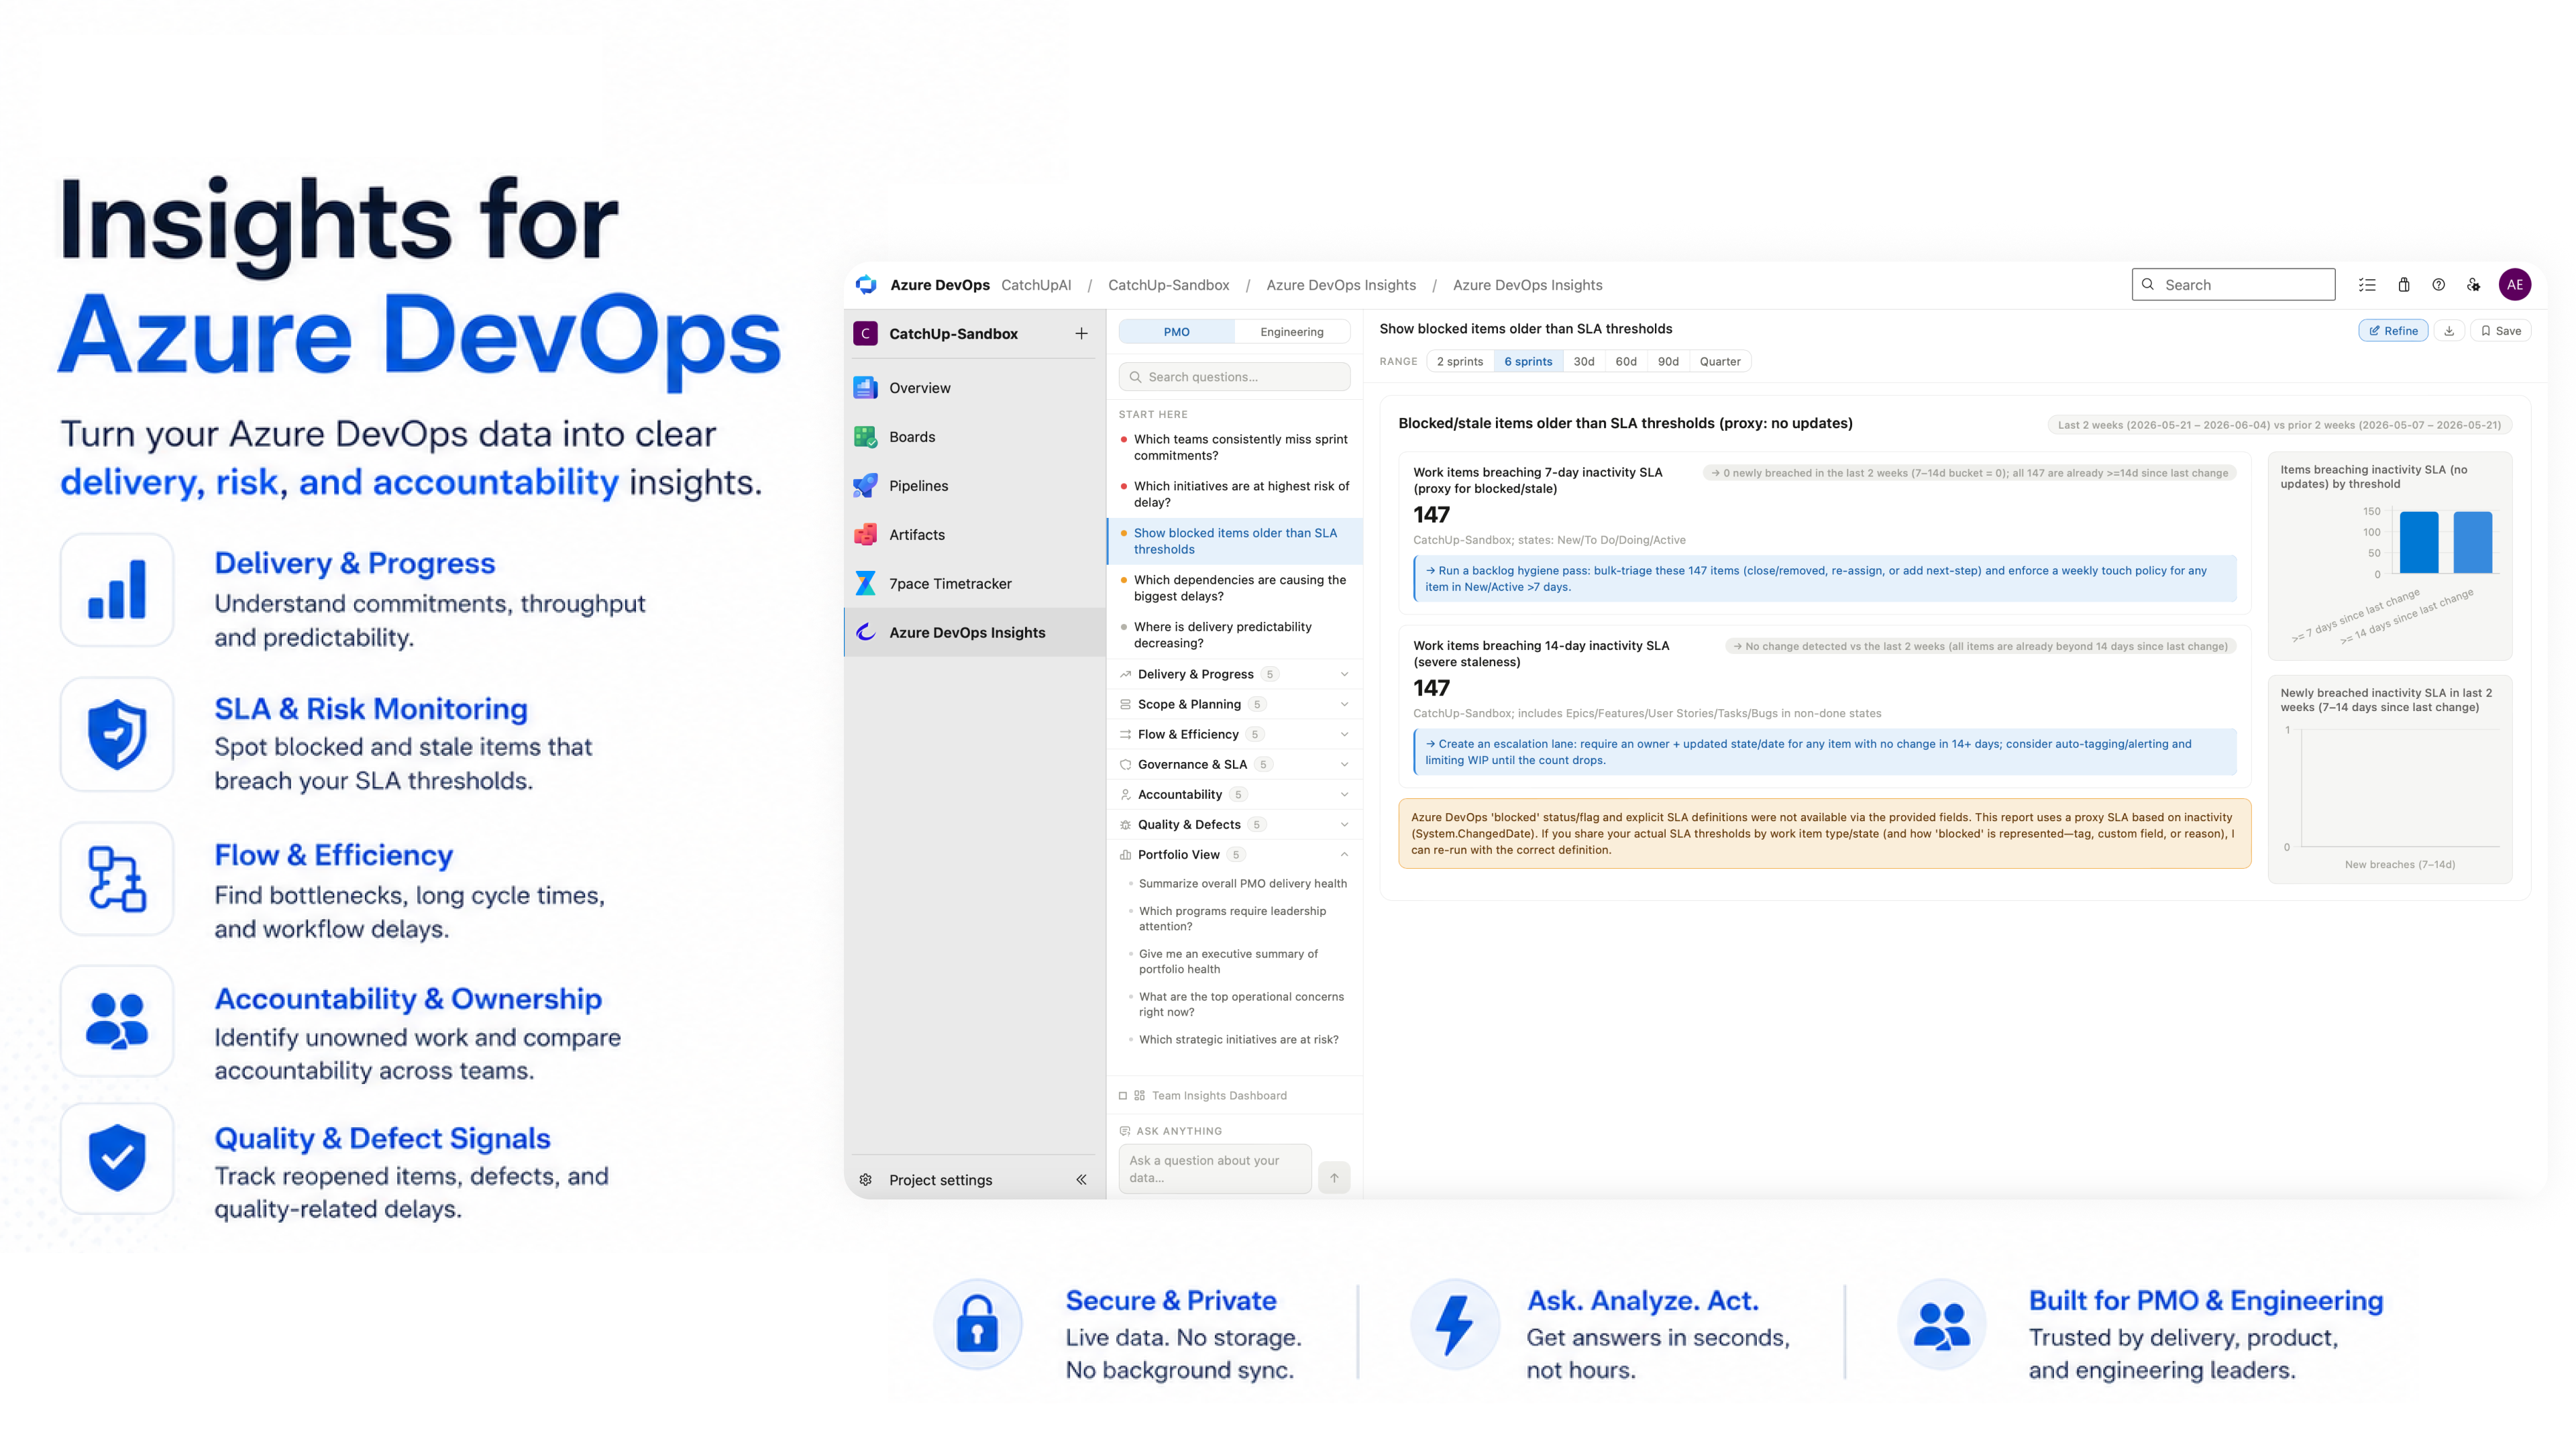This screenshot has width=2576, height=1449.
Task: Open the Overview hub icon
Action: point(866,388)
